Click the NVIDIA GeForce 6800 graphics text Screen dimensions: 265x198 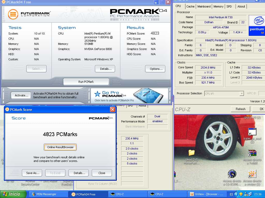(x=98, y=49)
